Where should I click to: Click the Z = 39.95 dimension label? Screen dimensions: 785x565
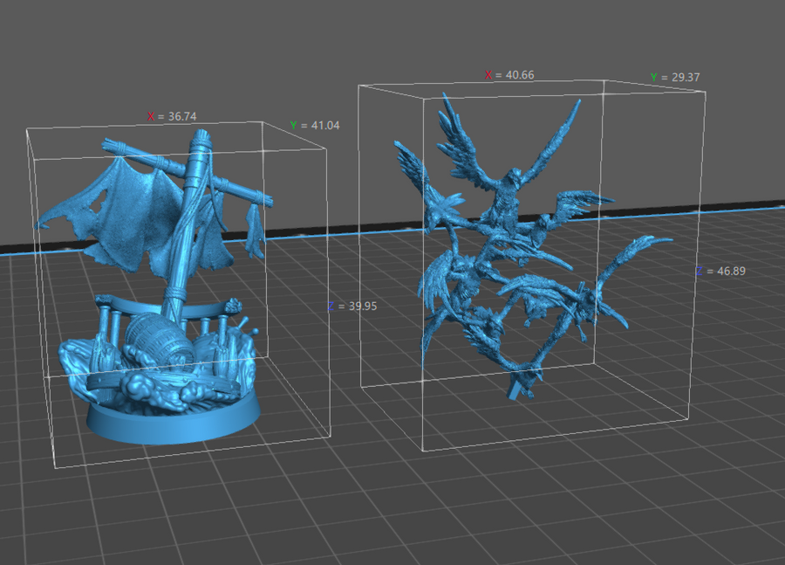pos(352,307)
